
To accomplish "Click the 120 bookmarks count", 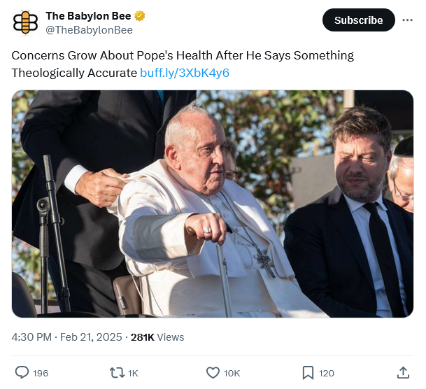I will [x=326, y=374].
